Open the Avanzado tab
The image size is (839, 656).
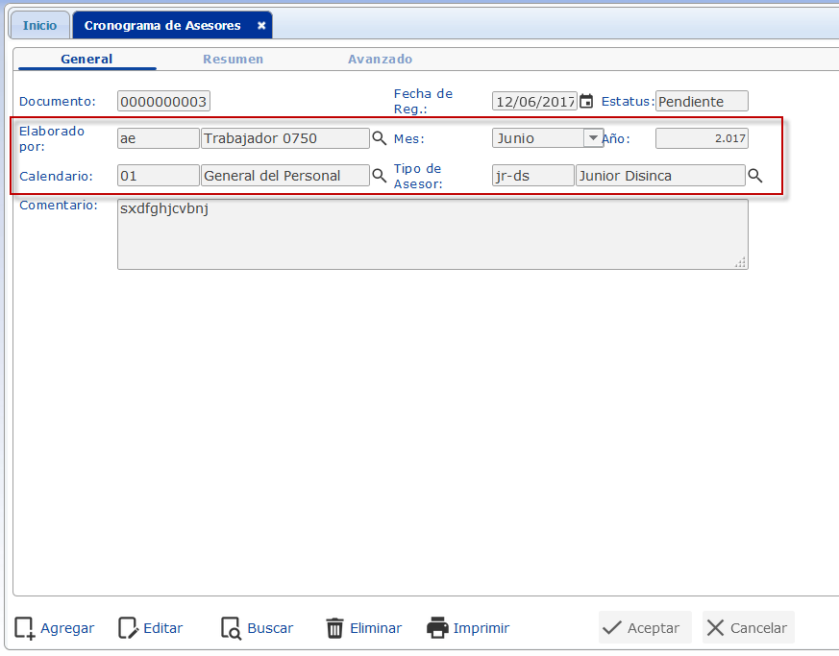tap(380, 60)
